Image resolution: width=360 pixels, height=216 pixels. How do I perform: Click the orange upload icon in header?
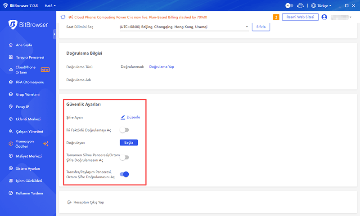[276, 17]
